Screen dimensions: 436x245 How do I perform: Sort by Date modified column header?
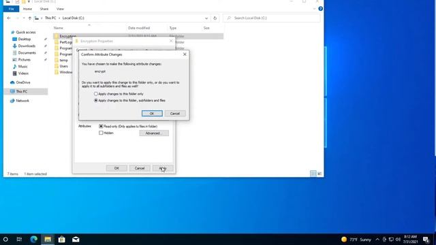[x=139, y=28]
